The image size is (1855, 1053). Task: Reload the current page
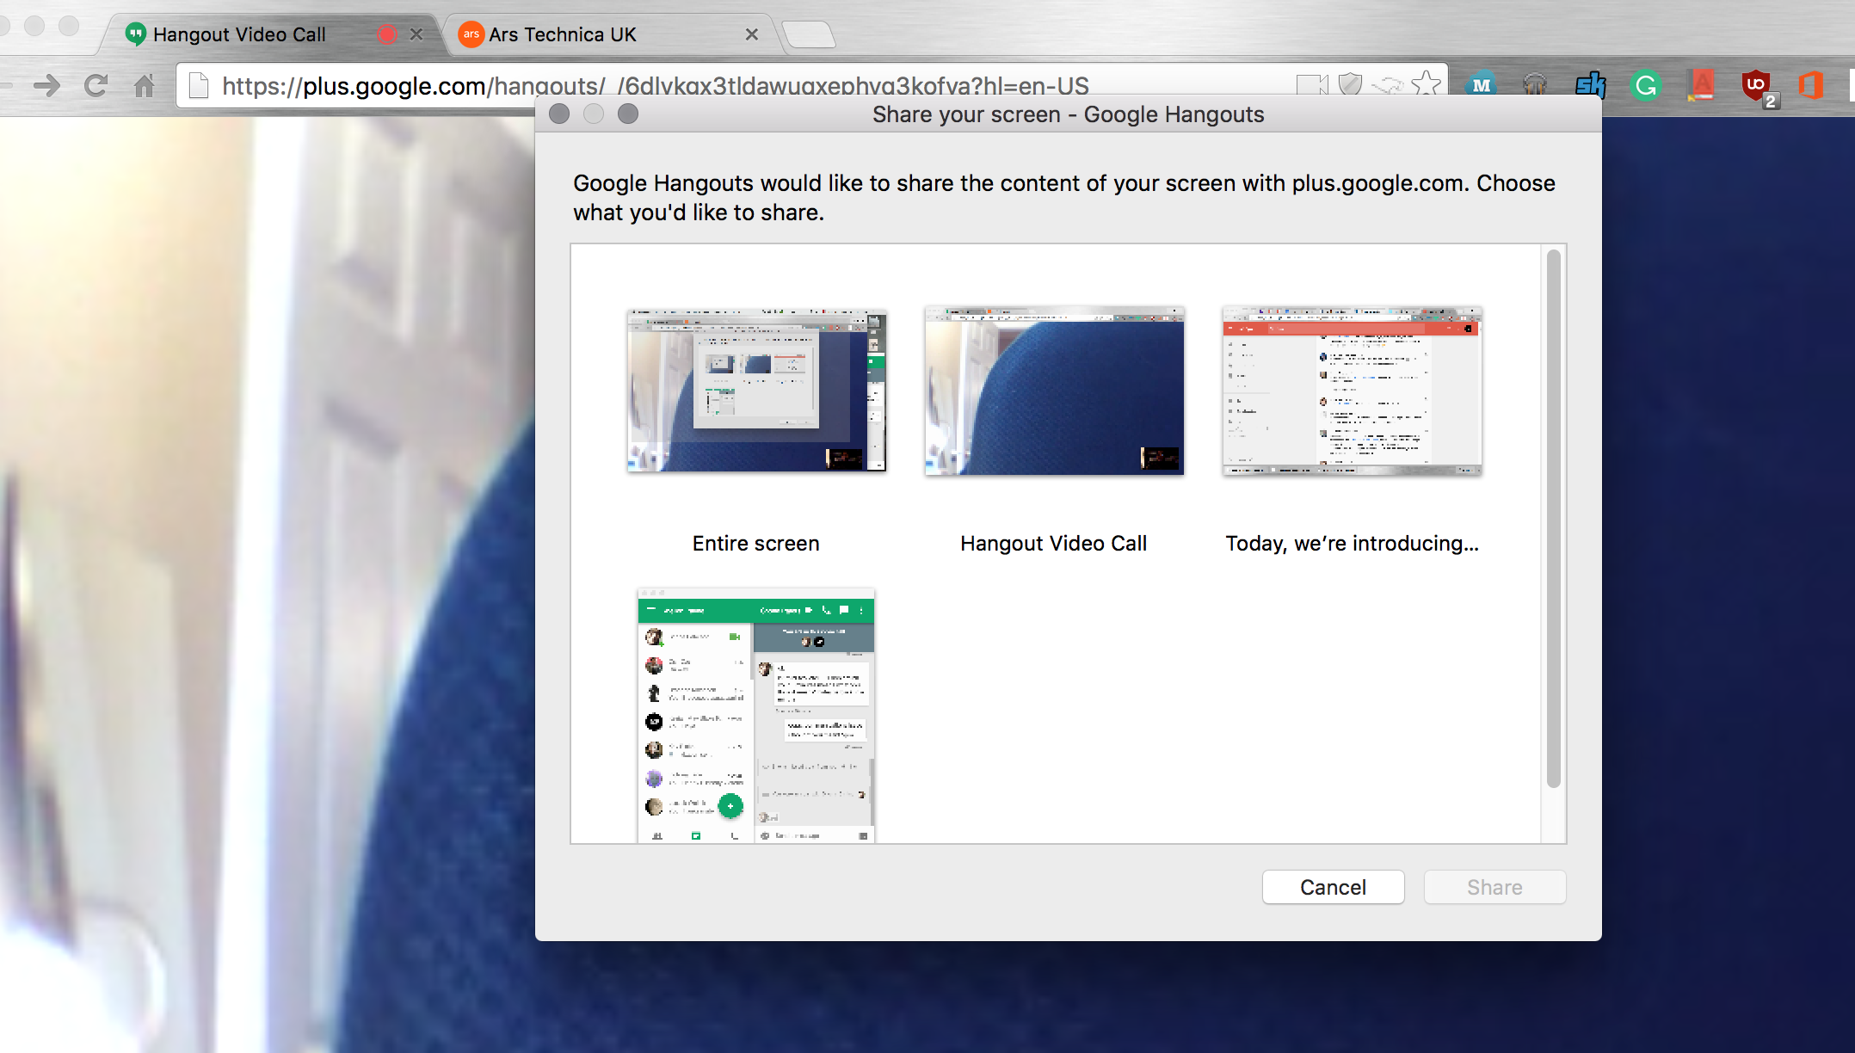pyautogui.click(x=96, y=85)
